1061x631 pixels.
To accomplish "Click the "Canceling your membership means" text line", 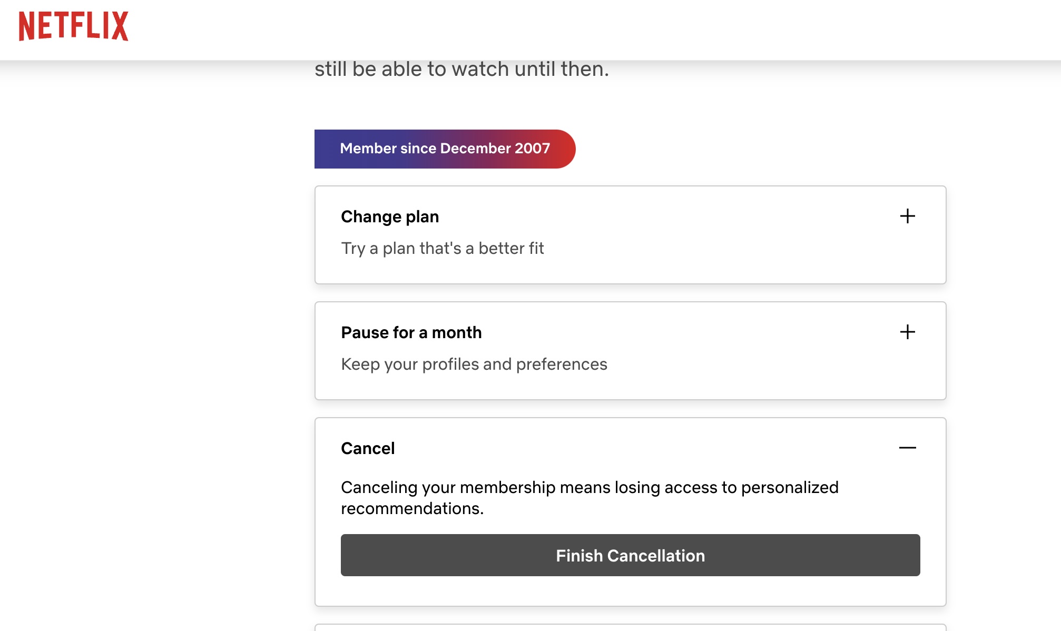I will click(x=448, y=487).
